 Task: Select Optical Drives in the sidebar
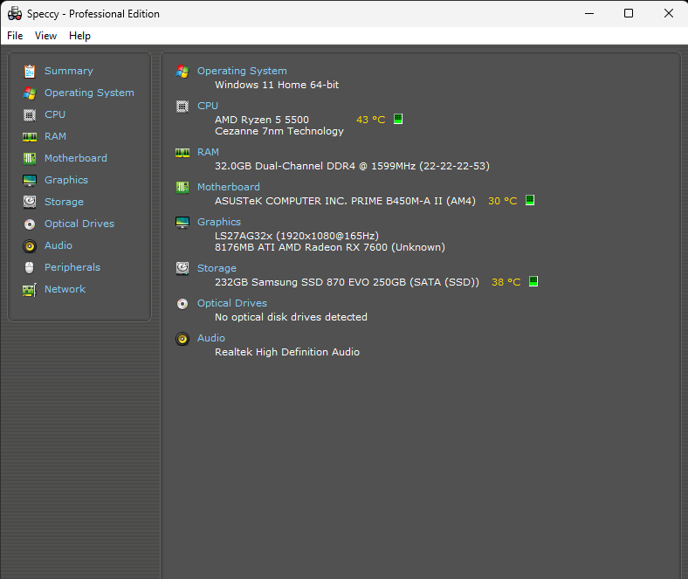[79, 224]
